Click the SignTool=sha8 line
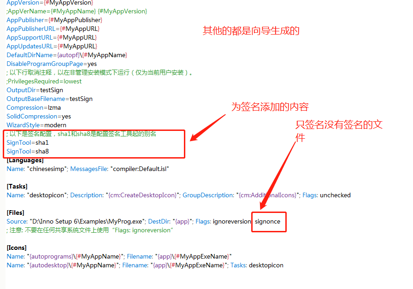The image size is (413, 289). pyautogui.click(x=28, y=152)
